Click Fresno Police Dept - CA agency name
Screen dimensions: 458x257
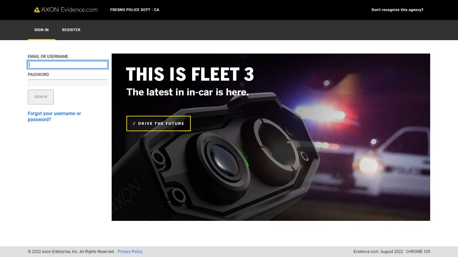pyautogui.click(x=135, y=10)
